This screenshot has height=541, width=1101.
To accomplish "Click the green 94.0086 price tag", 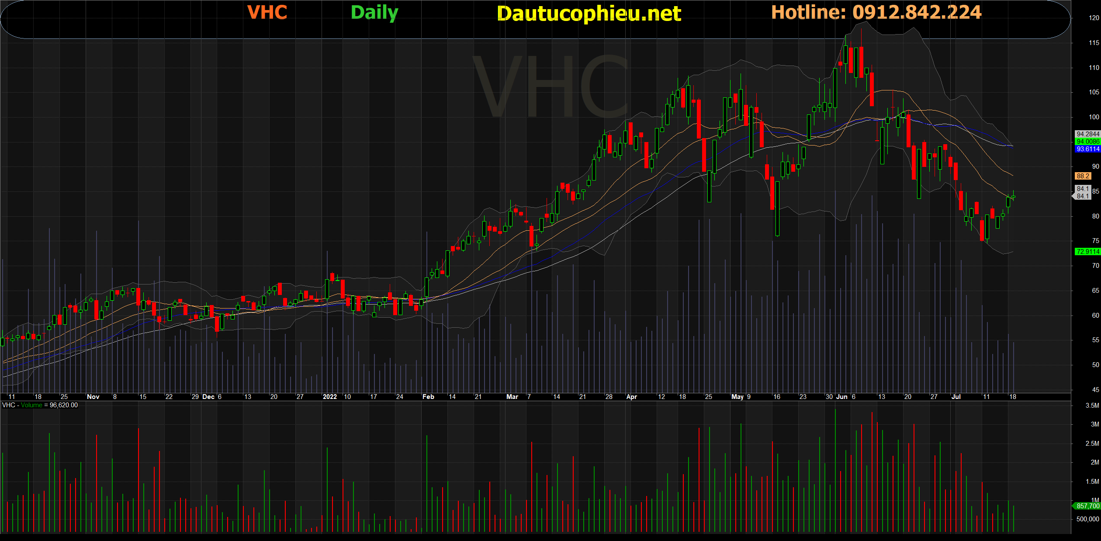I will point(1087,142).
